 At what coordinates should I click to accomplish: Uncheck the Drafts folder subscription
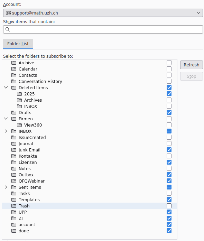pyautogui.click(x=169, y=112)
